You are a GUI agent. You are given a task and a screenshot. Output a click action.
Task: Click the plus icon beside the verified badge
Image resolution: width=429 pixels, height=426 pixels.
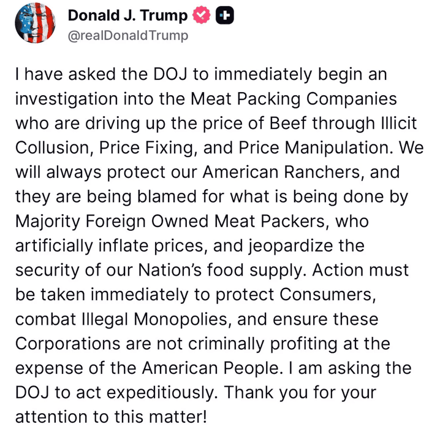226,16
